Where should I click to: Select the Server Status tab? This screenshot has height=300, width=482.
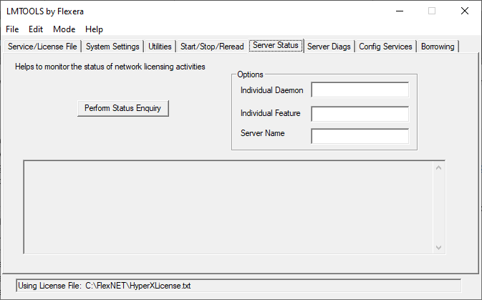click(276, 46)
